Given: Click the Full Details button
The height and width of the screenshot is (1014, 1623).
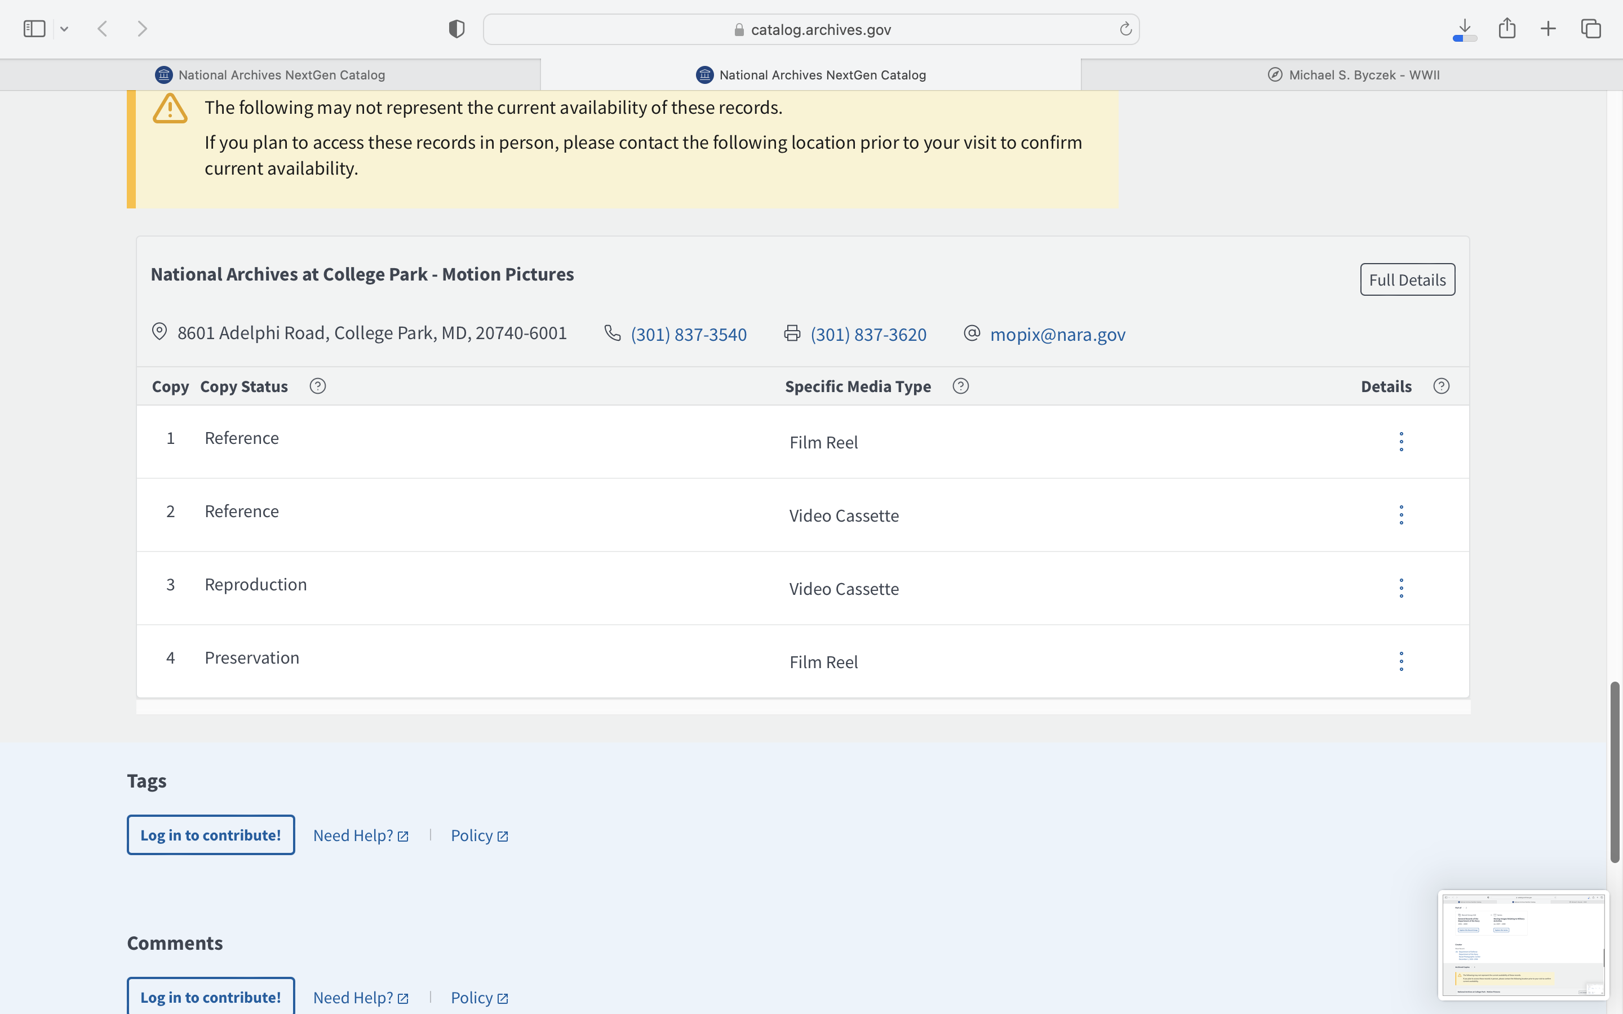Looking at the screenshot, I should coord(1407,279).
